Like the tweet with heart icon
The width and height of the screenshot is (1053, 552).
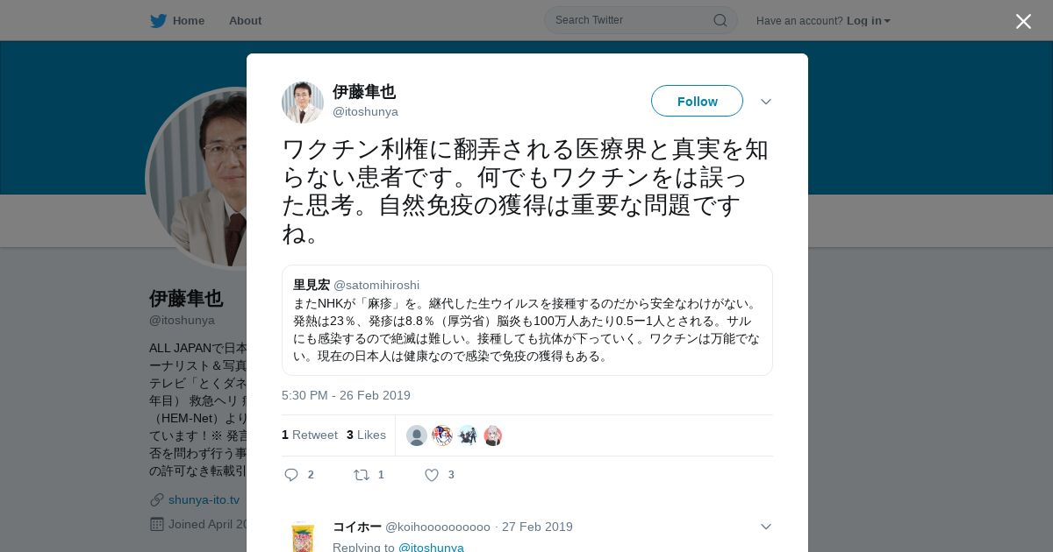(432, 475)
